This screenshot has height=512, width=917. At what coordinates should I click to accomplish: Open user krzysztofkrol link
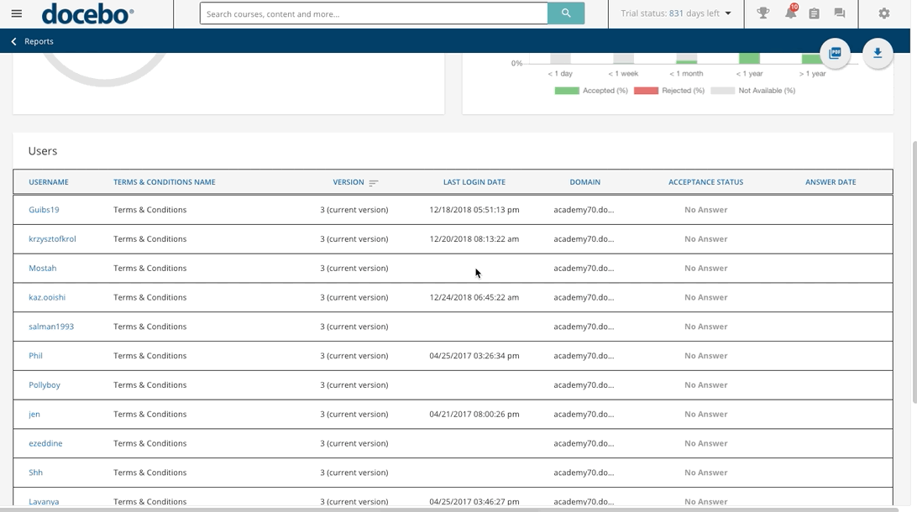pyautogui.click(x=52, y=239)
